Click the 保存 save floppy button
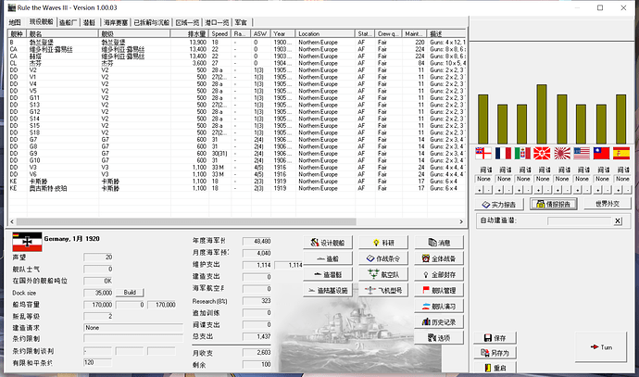This screenshot has height=377, width=639. click(x=495, y=338)
